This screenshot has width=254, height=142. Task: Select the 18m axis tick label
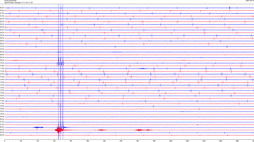click(154, 141)
